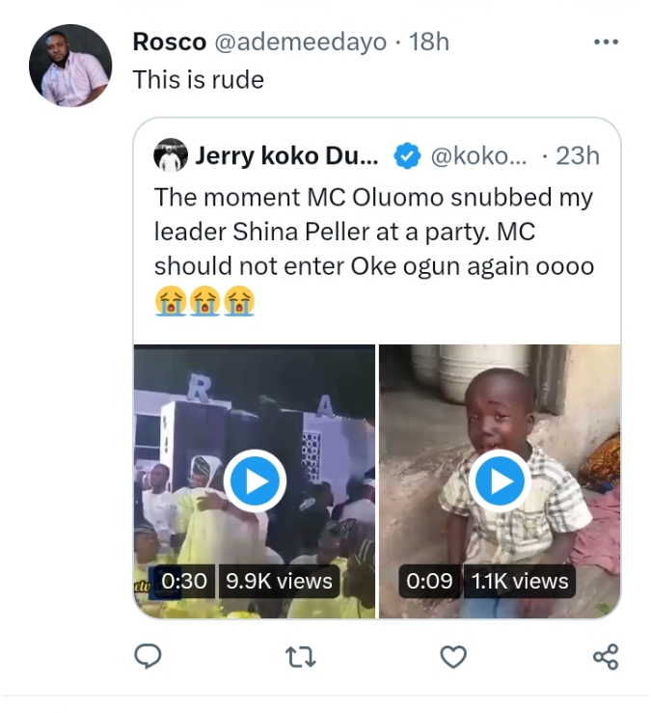Click the "This is rude" tweet text
This screenshot has width=651, height=713.
(x=198, y=79)
